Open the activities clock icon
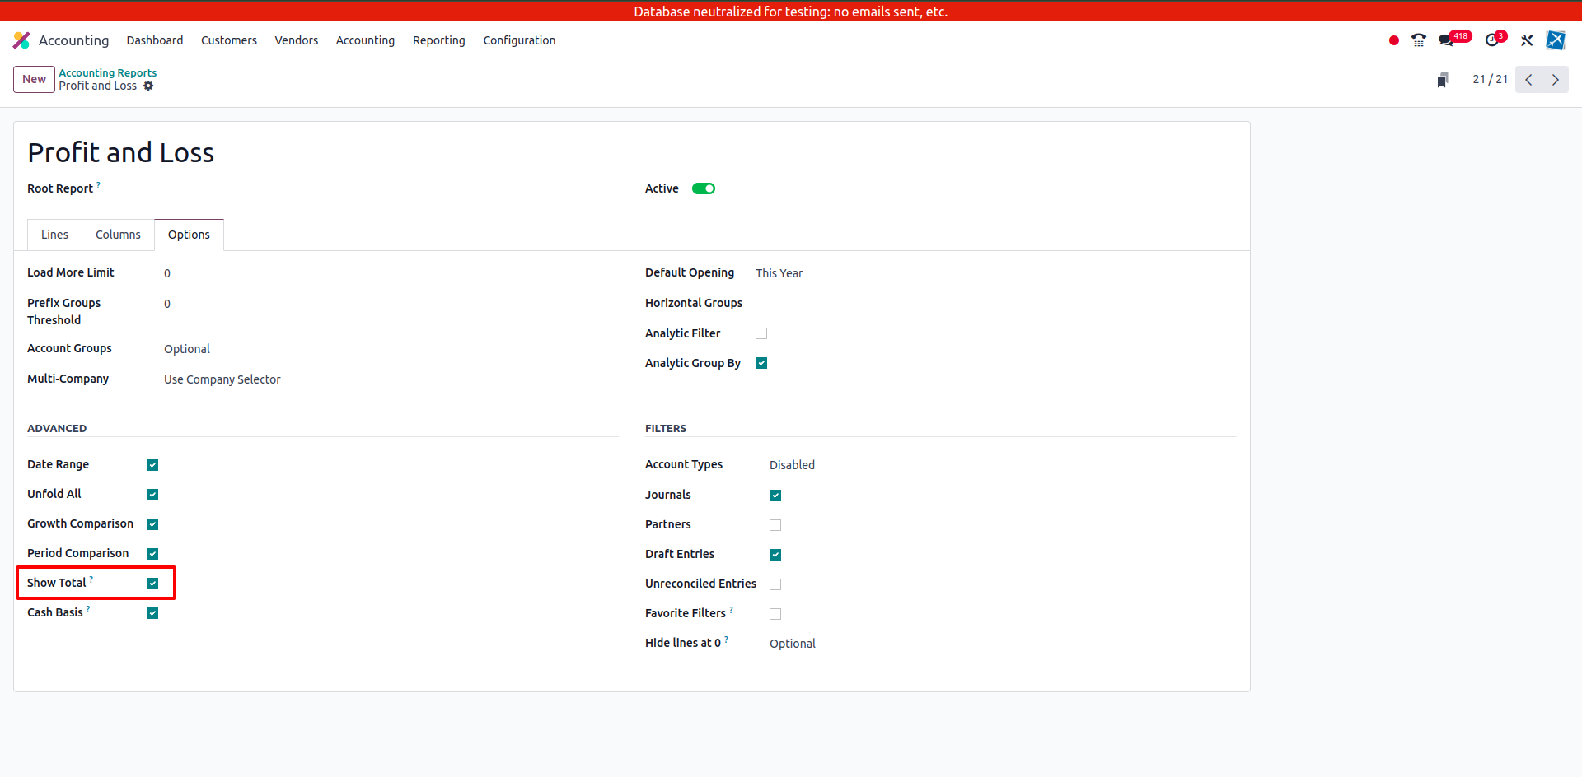This screenshot has width=1582, height=777. (x=1492, y=40)
